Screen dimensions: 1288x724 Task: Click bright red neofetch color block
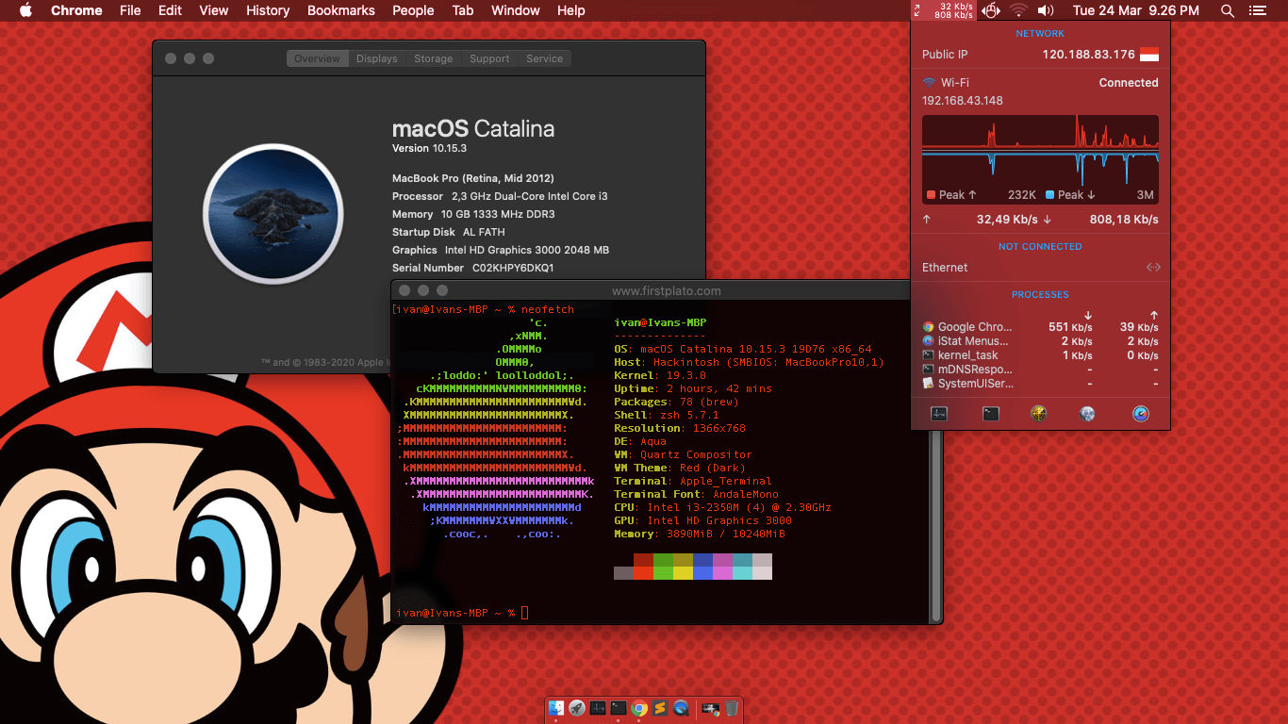pos(643,573)
